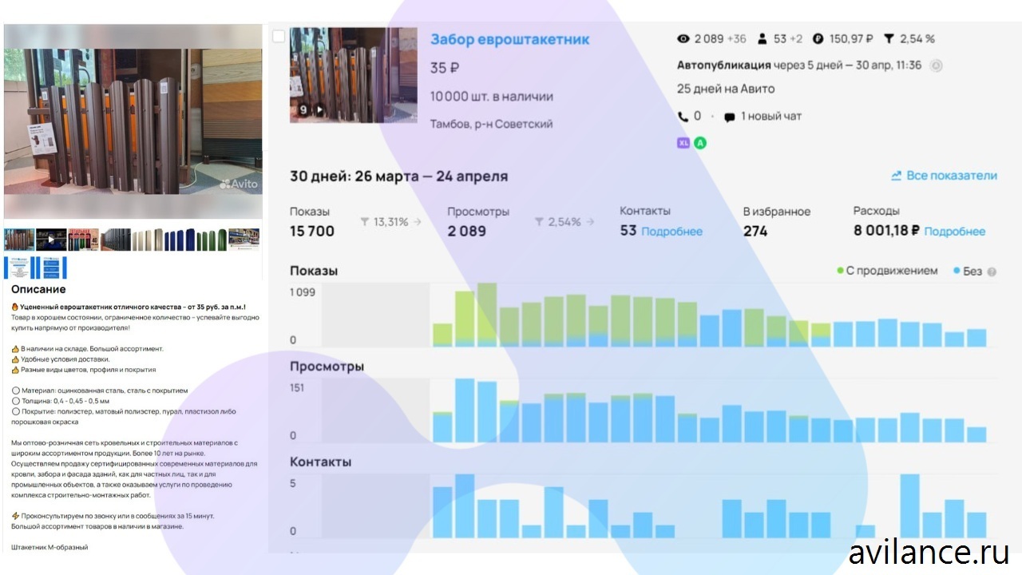Click the funnel icon beside 2,54 % at top
Screen dimensions: 1022x575
point(889,38)
